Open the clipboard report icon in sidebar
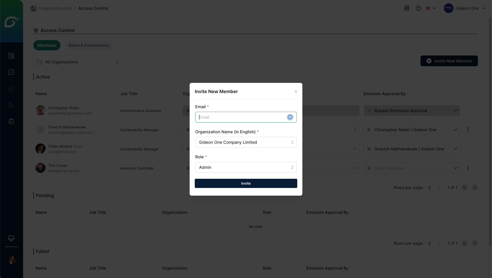The width and height of the screenshot is (492, 278). (11, 121)
